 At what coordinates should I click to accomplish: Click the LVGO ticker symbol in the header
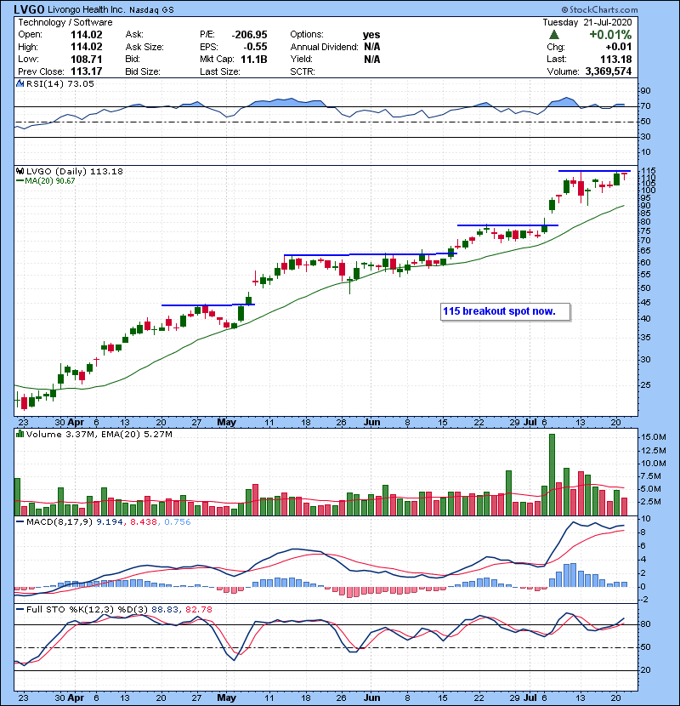(x=29, y=9)
